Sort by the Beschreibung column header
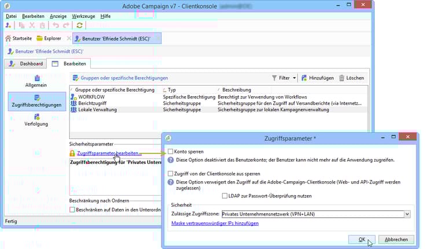 pyautogui.click(x=237, y=90)
